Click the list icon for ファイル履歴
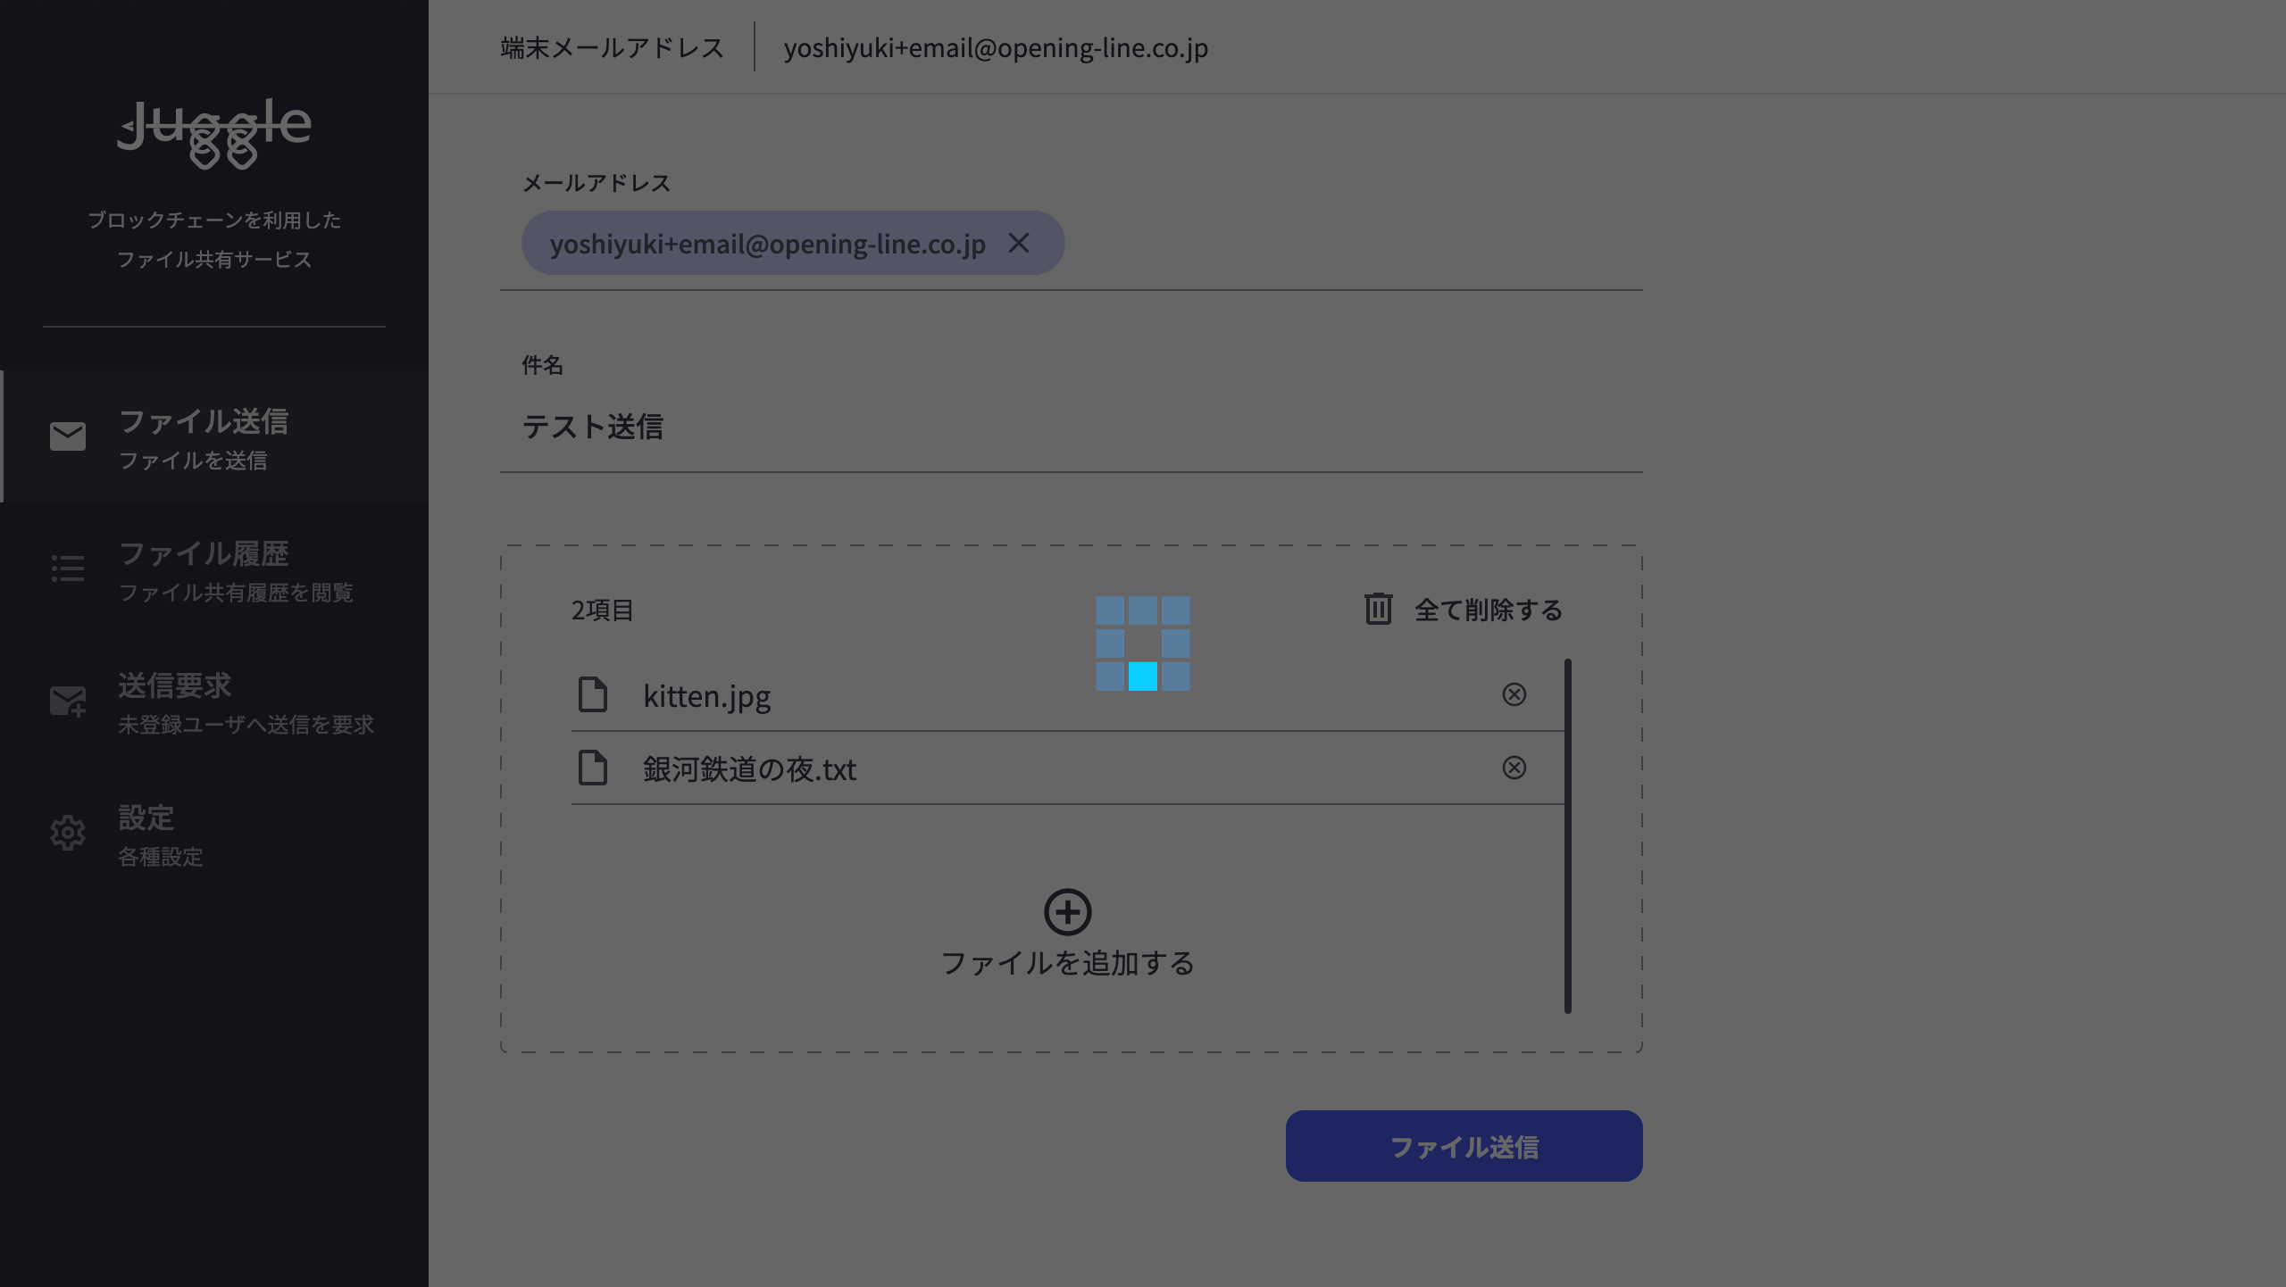 (68, 569)
